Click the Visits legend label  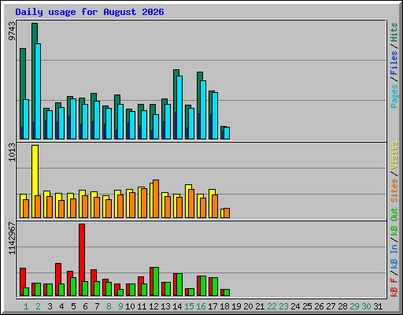(x=394, y=155)
